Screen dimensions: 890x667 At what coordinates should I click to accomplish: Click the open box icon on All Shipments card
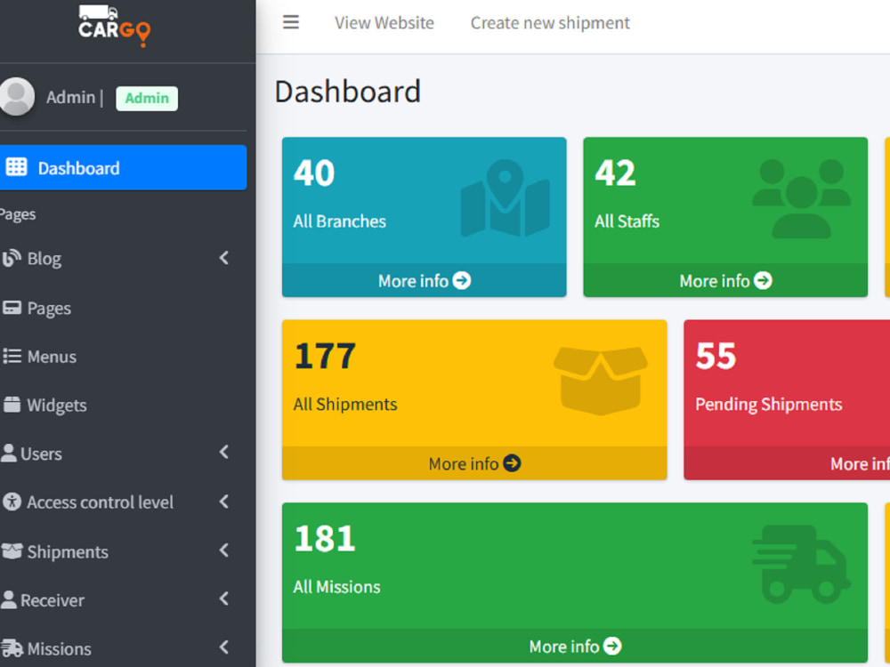point(601,381)
